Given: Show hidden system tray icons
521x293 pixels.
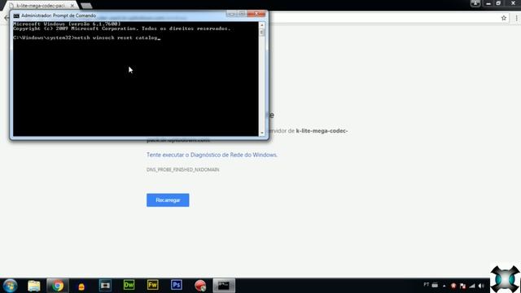Looking at the screenshot, I should click(x=444, y=286).
